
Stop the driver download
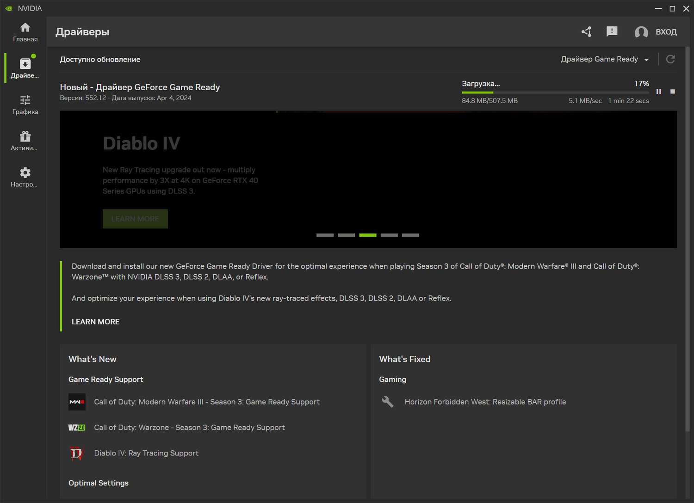[673, 92]
